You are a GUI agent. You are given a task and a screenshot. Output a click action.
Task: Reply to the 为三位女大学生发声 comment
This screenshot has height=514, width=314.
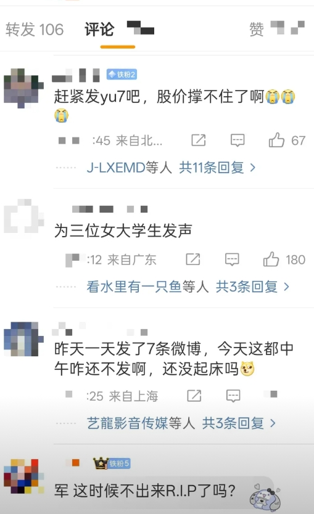232,259
